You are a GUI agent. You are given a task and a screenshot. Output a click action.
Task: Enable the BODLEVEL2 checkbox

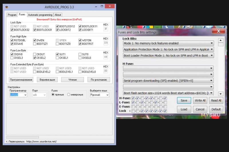[x=35, y=72]
